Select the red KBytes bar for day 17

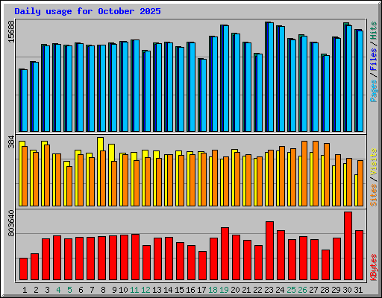pyautogui.click(x=202, y=266)
